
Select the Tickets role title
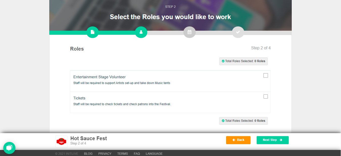[79, 98]
